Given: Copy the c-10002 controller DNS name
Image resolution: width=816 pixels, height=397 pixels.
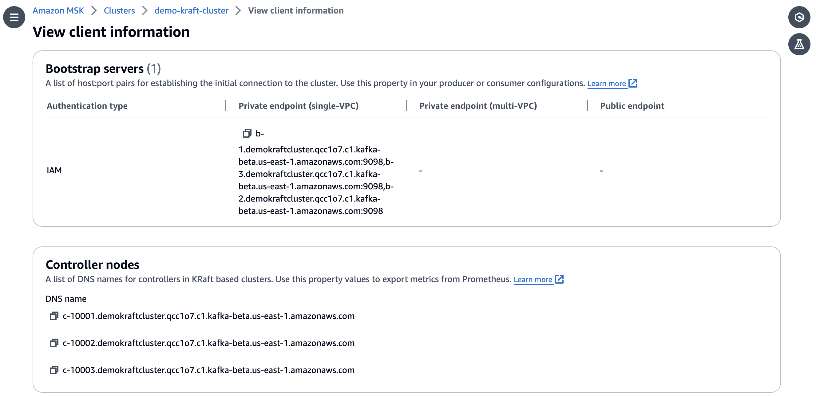Looking at the screenshot, I should tap(54, 343).
